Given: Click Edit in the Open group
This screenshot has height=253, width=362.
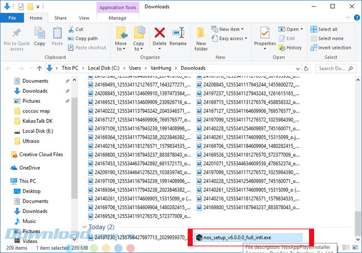Looking at the screenshot, I should tap(287, 38).
